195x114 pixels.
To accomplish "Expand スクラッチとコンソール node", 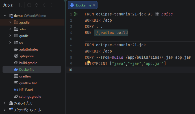I will point(5,110).
